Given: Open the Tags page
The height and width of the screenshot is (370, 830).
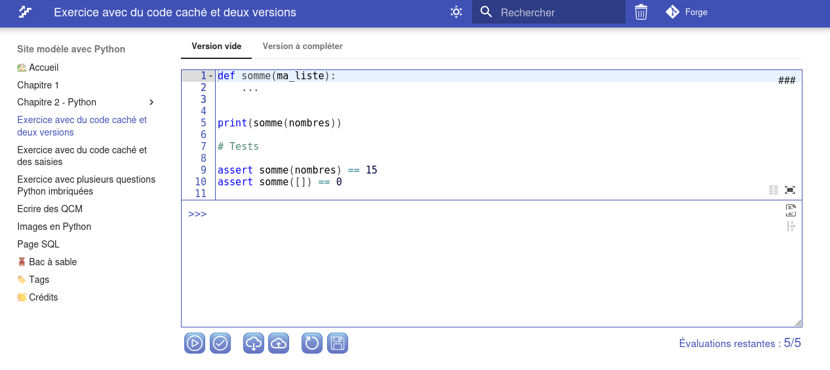Looking at the screenshot, I should pyautogui.click(x=33, y=280).
